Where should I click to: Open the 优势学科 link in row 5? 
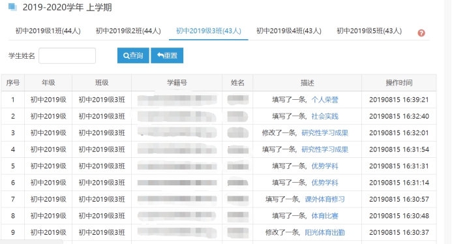(x=325, y=166)
